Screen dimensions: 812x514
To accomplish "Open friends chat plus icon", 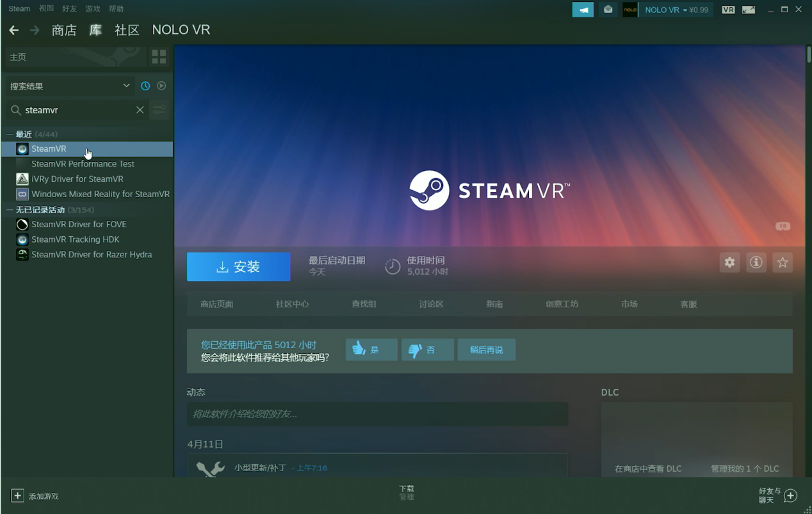I will click(x=791, y=495).
